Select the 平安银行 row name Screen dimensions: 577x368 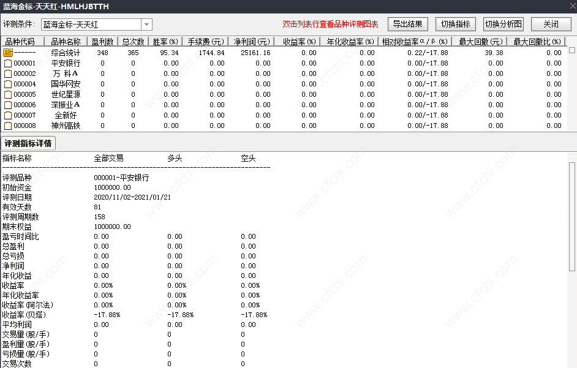click(66, 63)
